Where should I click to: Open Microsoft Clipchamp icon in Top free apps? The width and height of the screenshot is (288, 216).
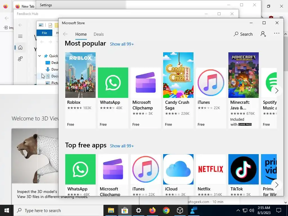pyautogui.click(x=113, y=169)
